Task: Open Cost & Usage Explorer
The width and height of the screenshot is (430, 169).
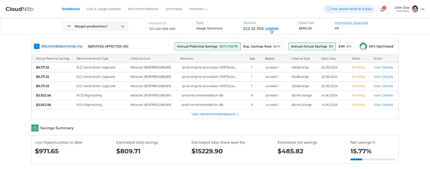Action: pyautogui.click(x=103, y=9)
